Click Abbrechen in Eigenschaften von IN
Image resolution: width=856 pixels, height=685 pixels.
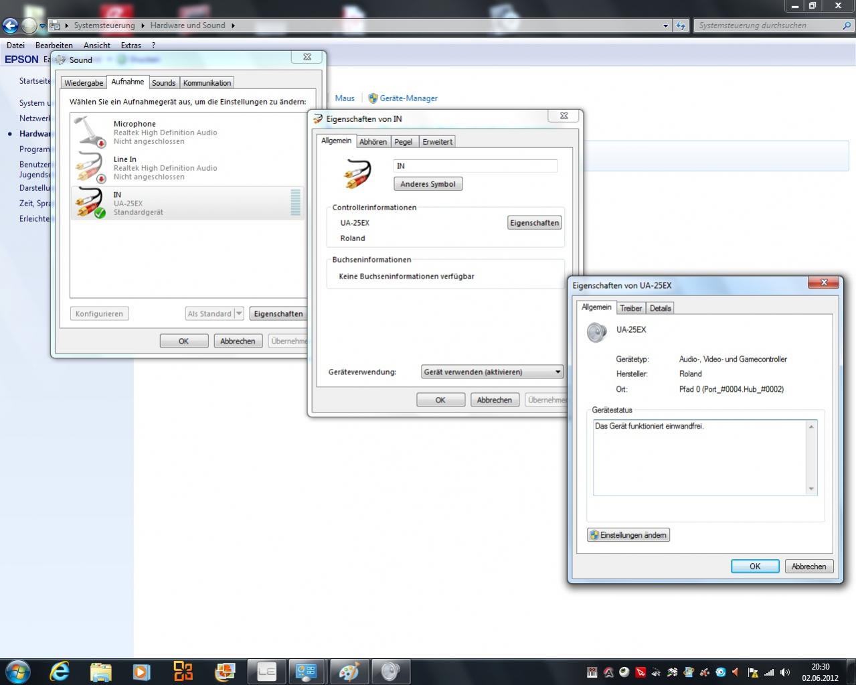point(495,400)
